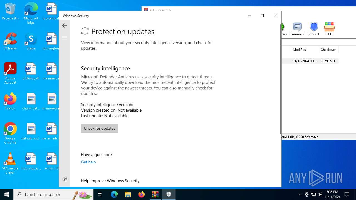The image size is (356, 200).
Task: Click the Windows Security window scrollbar
Action: coord(280,79)
